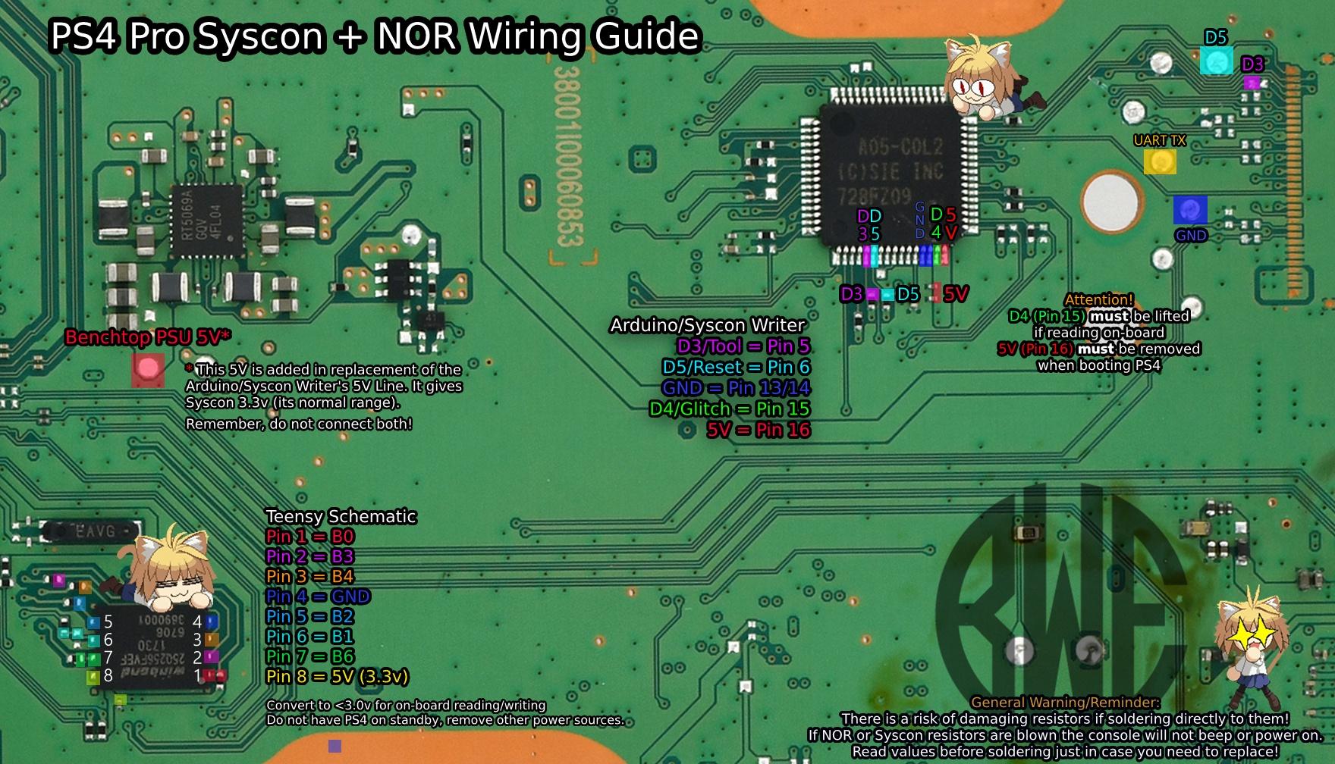Click the NOR chip pin number 5 label
This screenshot has width=1335, height=764.
point(108,622)
